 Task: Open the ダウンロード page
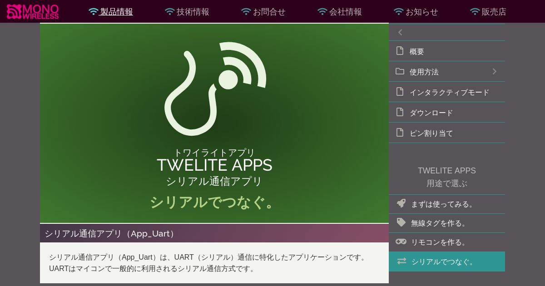(x=447, y=113)
